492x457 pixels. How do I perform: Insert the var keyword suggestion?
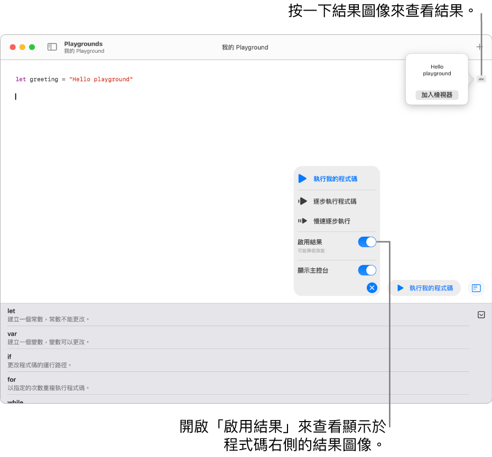(238, 338)
